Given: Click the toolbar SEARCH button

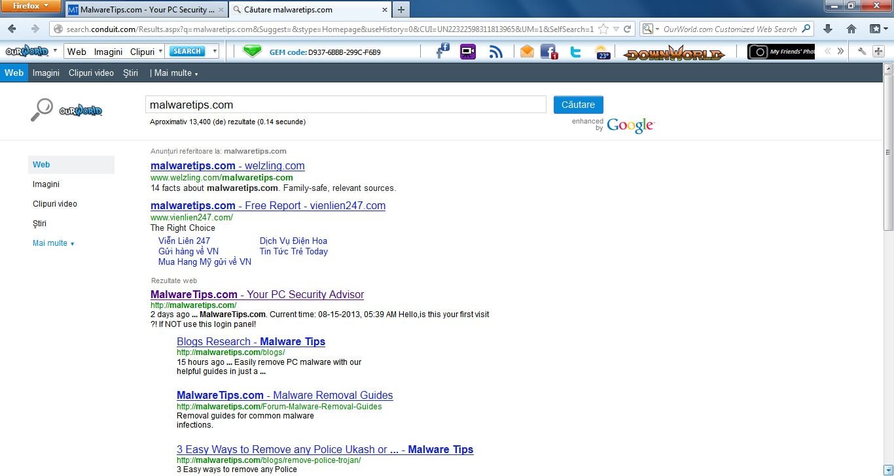Looking at the screenshot, I should coord(187,52).
